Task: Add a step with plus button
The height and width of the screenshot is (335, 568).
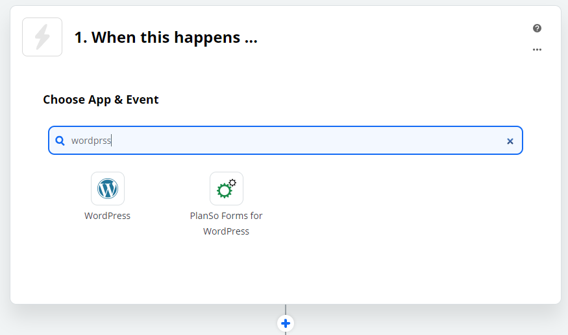Action: (286, 323)
